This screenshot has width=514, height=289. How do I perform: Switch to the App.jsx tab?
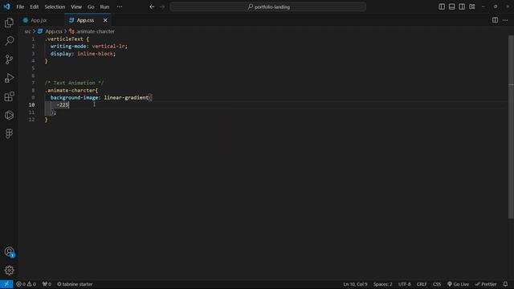click(x=39, y=20)
